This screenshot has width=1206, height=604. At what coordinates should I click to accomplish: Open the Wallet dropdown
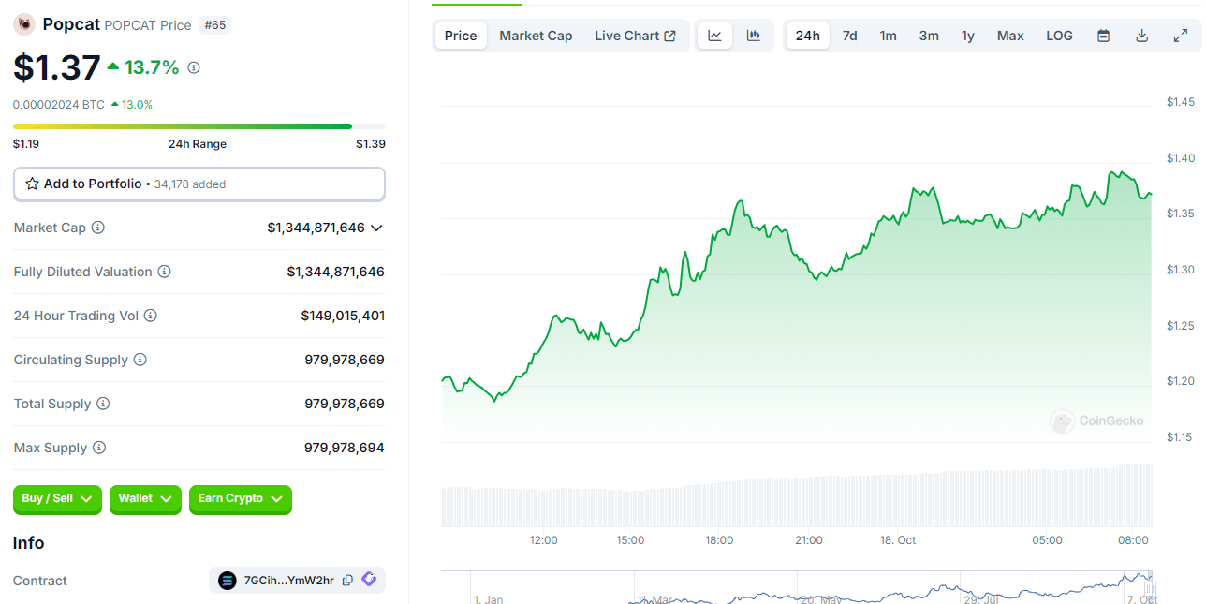(x=145, y=499)
